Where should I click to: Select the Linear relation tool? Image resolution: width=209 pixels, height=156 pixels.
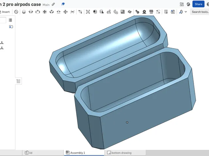coord(158,12)
